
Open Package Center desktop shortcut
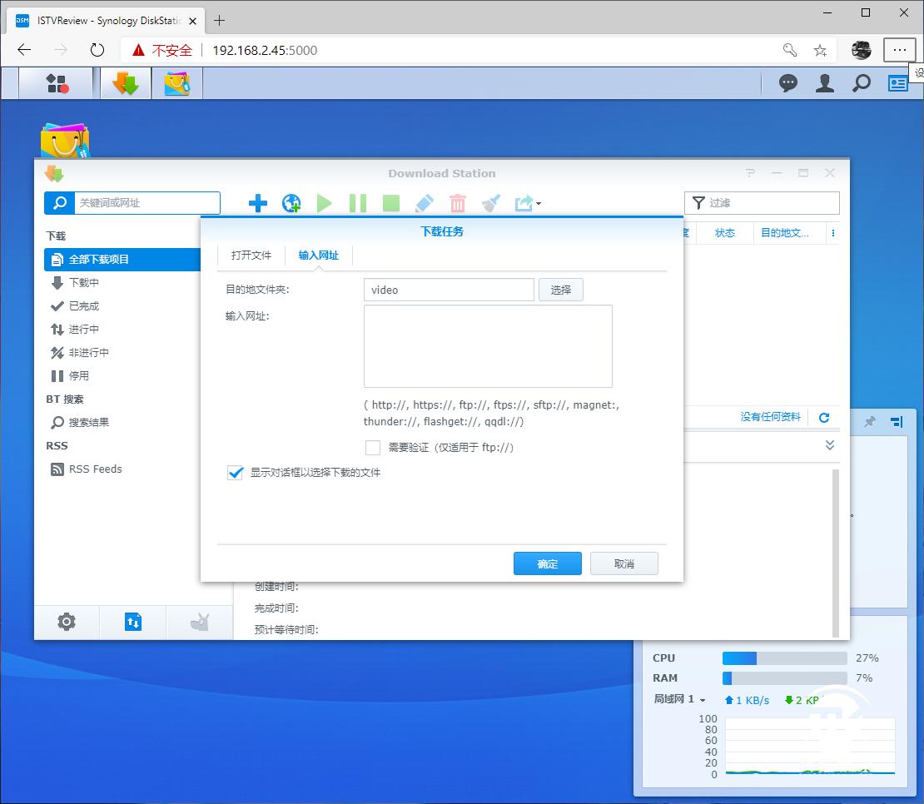65,140
